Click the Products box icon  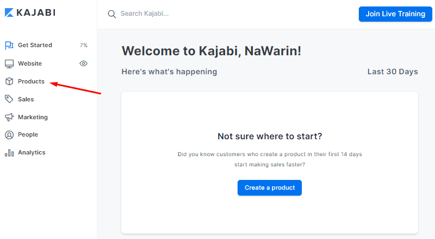[x=9, y=81]
